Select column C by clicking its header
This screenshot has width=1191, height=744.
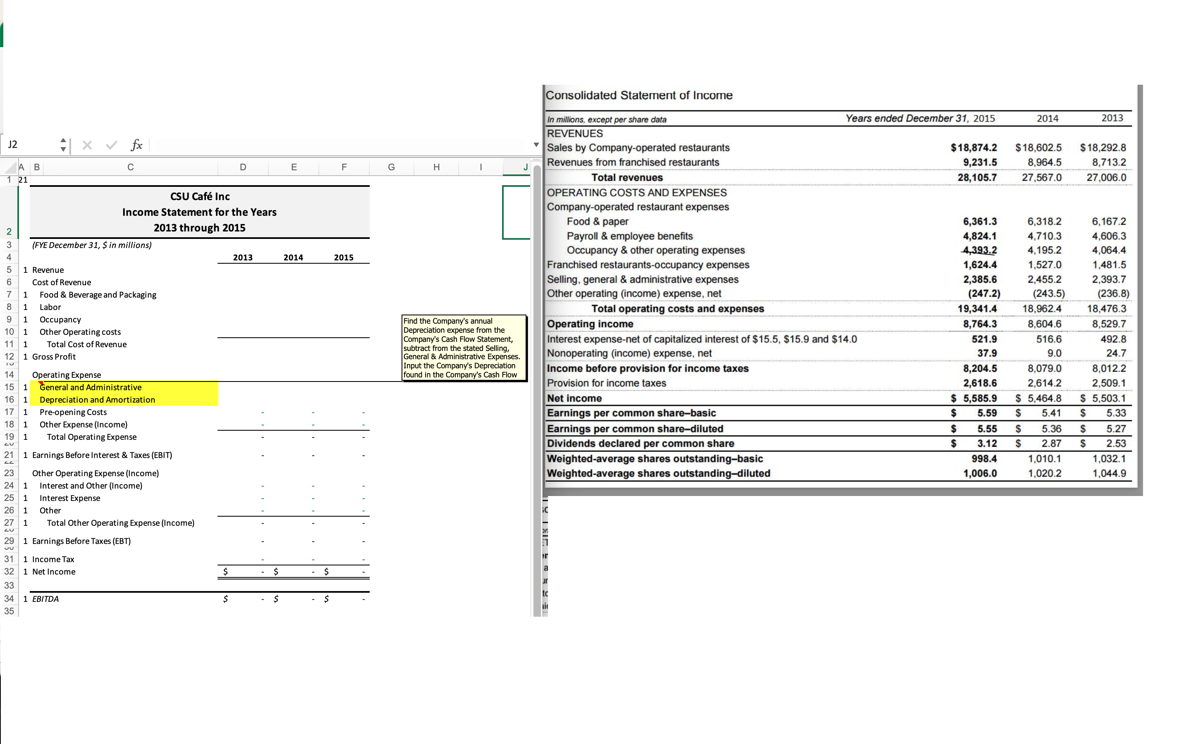tap(130, 167)
